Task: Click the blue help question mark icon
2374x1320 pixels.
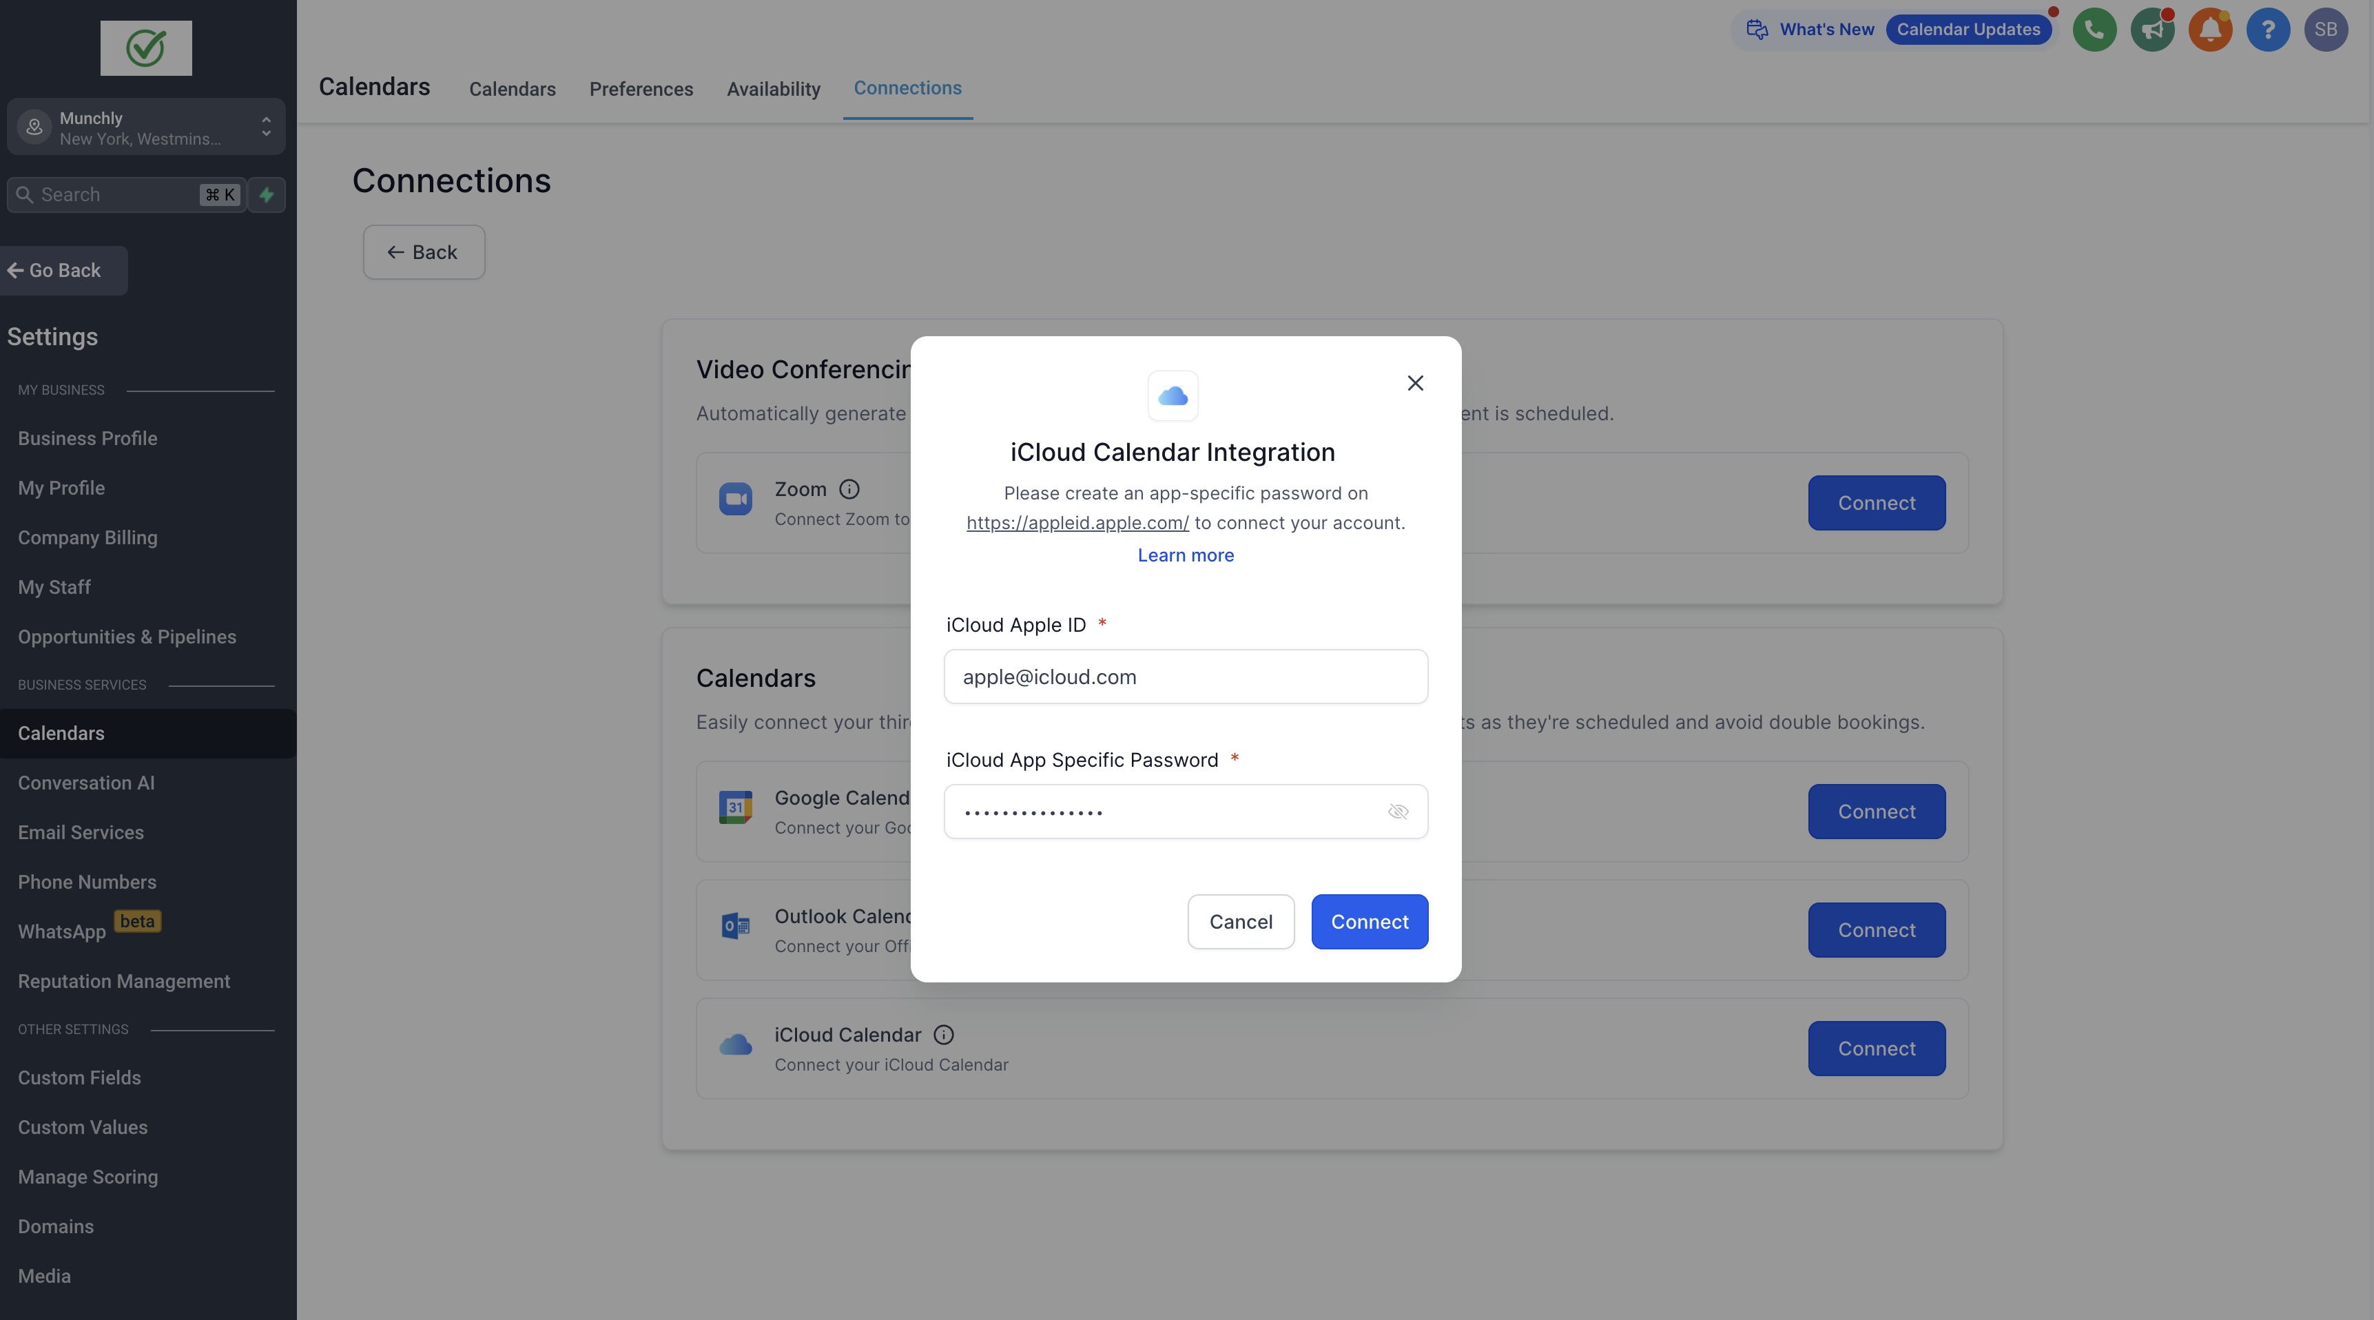Action: (x=2267, y=30)
